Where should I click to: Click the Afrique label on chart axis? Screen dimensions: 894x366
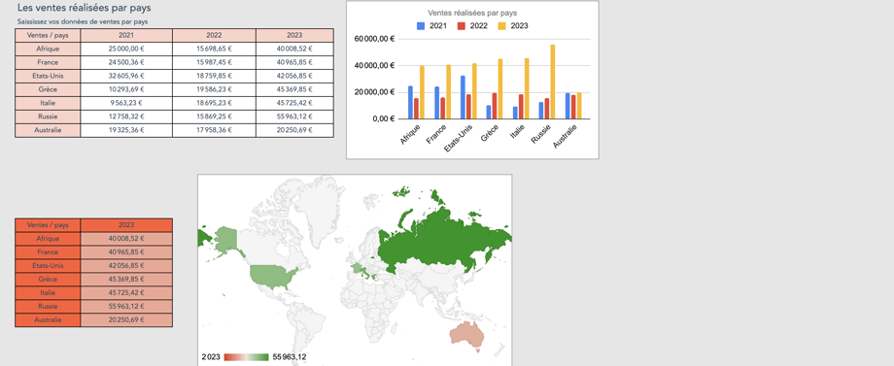click(x=410, y=134)
